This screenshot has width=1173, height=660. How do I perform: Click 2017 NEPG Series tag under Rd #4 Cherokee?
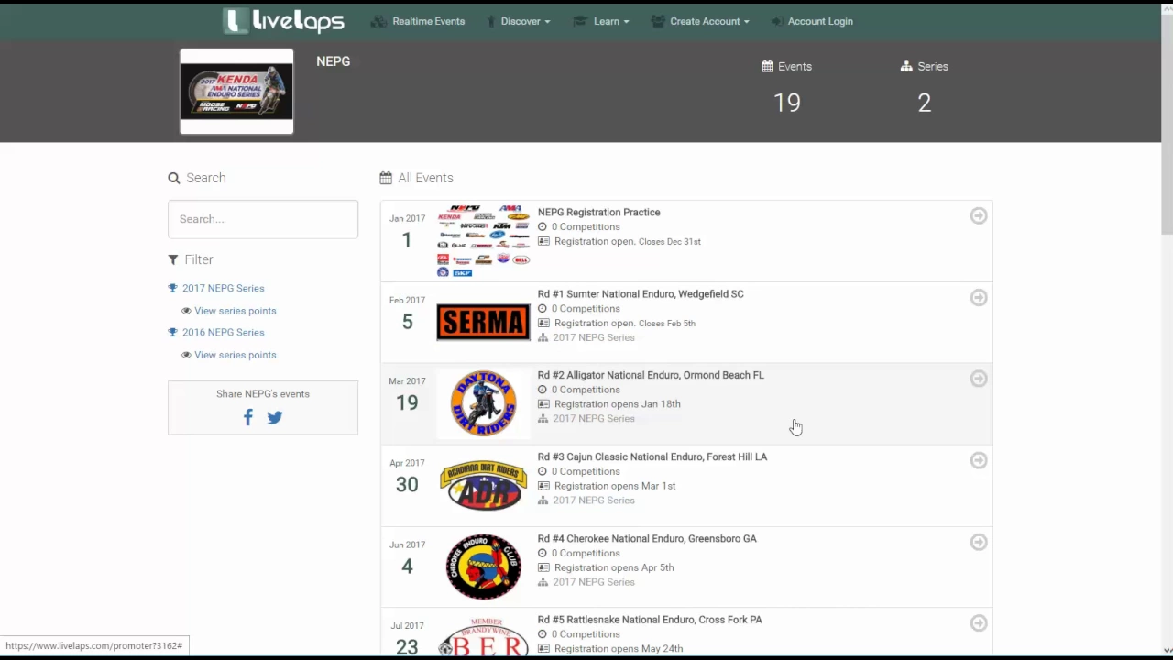point(593,582)
